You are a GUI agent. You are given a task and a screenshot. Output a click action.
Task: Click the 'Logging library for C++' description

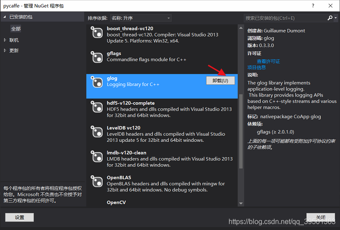pyautogui.click(x=133, y=84)
